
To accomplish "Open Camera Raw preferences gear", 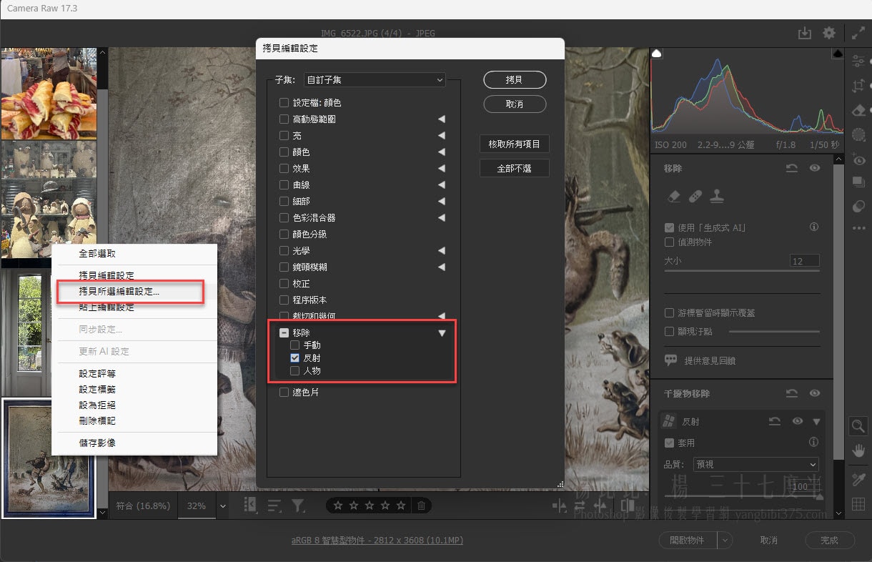I will point(829,33).
